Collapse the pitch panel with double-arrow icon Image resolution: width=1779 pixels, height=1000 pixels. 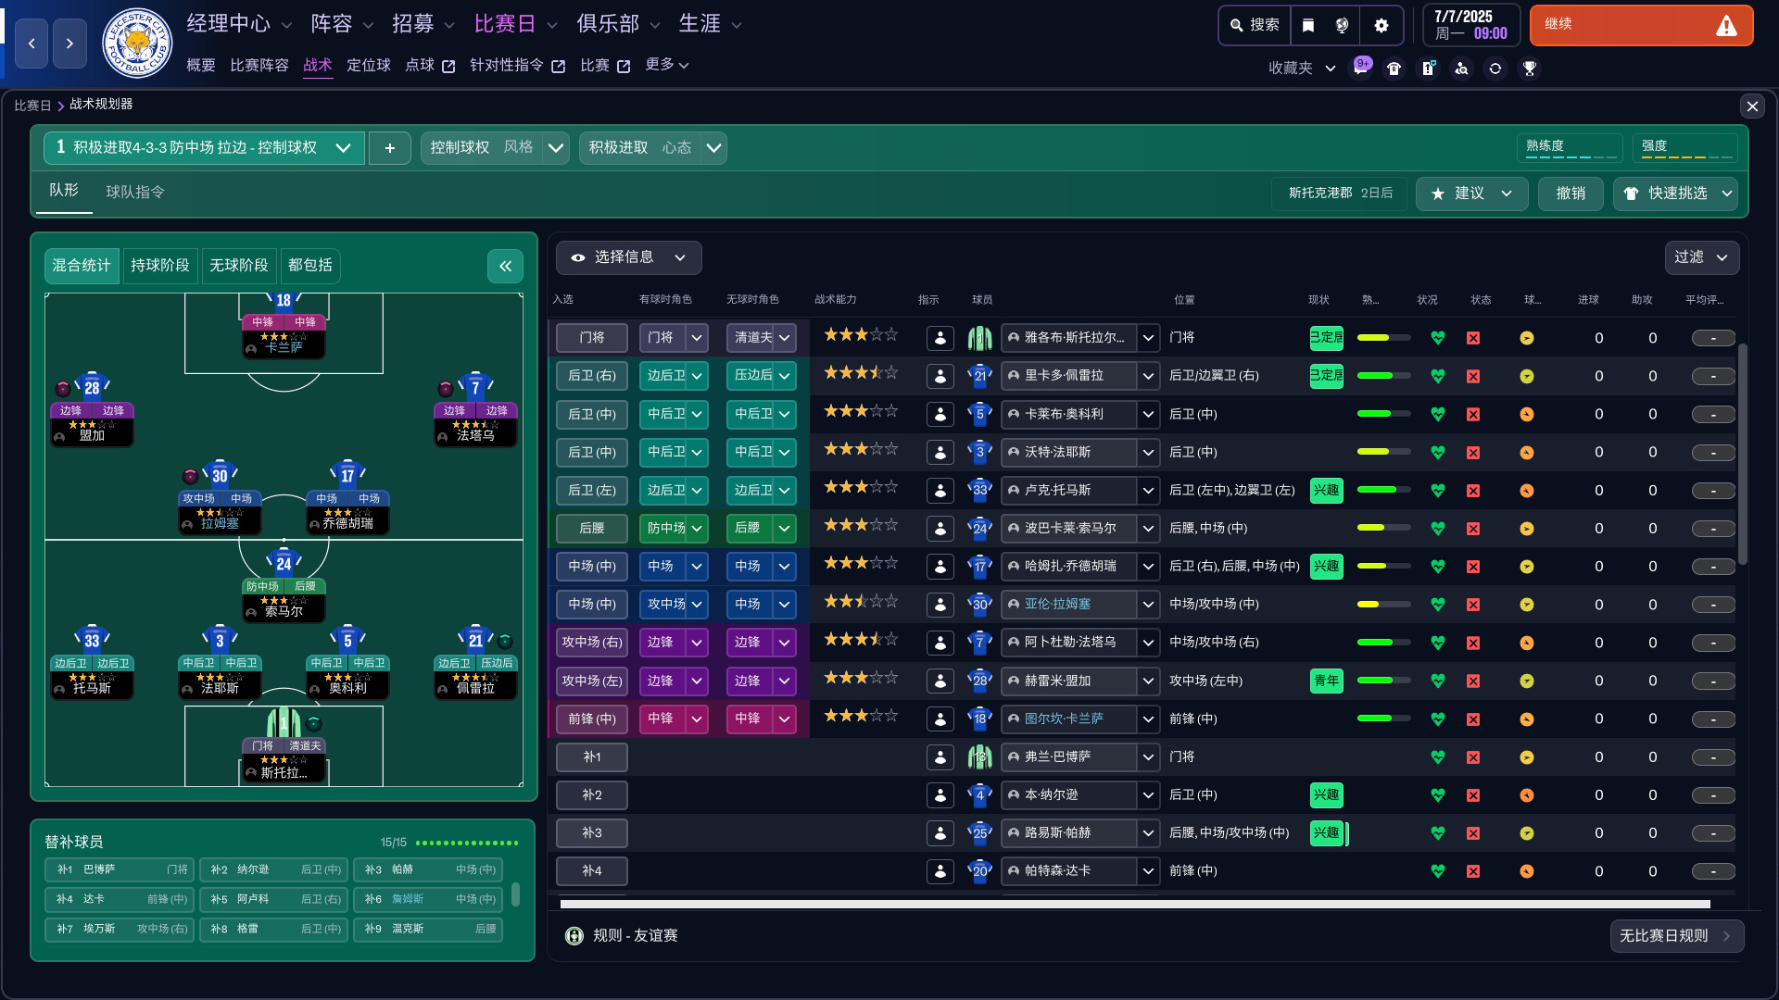point(505,267)
